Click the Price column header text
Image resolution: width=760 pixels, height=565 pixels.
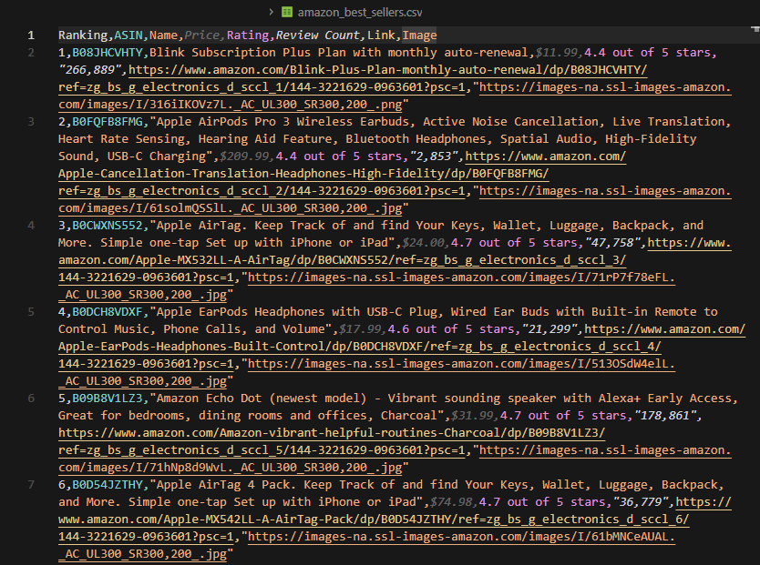coord(201,35)
